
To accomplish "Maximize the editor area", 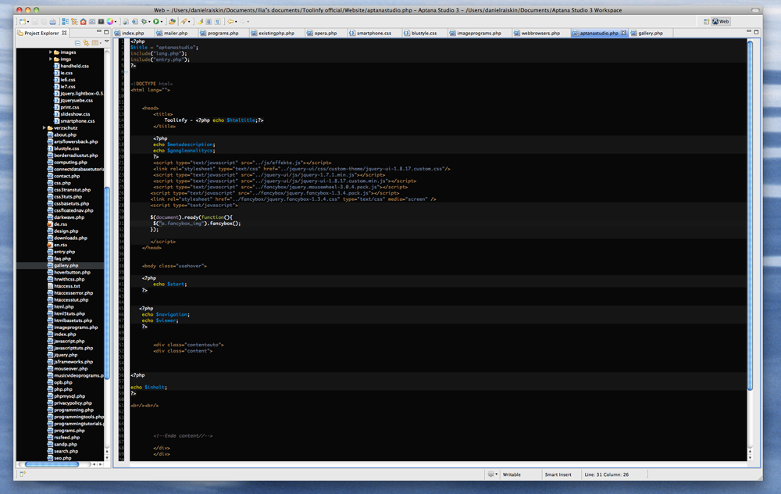I will (756, 33).
